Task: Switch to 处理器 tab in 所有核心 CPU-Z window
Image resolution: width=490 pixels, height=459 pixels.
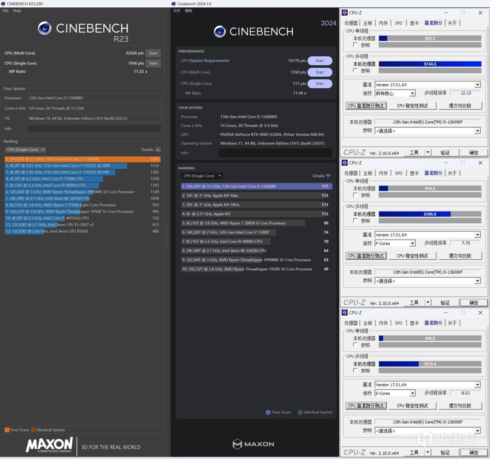Action: [351, 23]
